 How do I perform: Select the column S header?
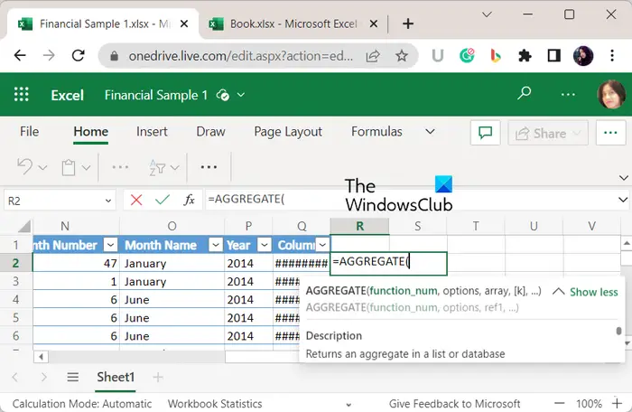[417, 226]
